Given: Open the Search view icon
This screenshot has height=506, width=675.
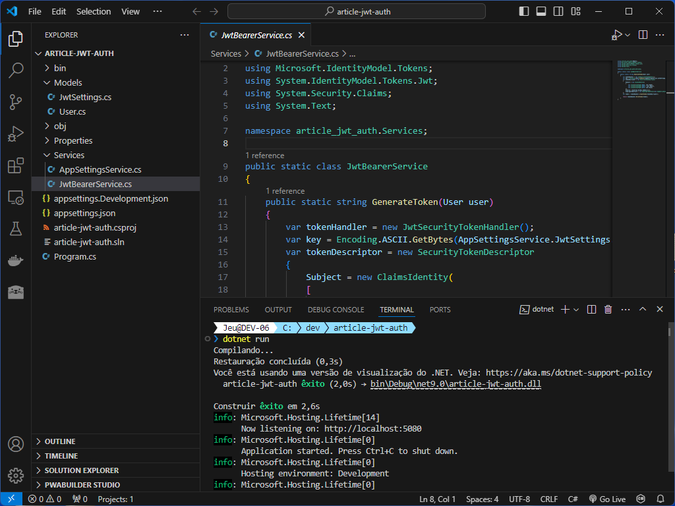Looking at the screenshot, I should [16, 70].
